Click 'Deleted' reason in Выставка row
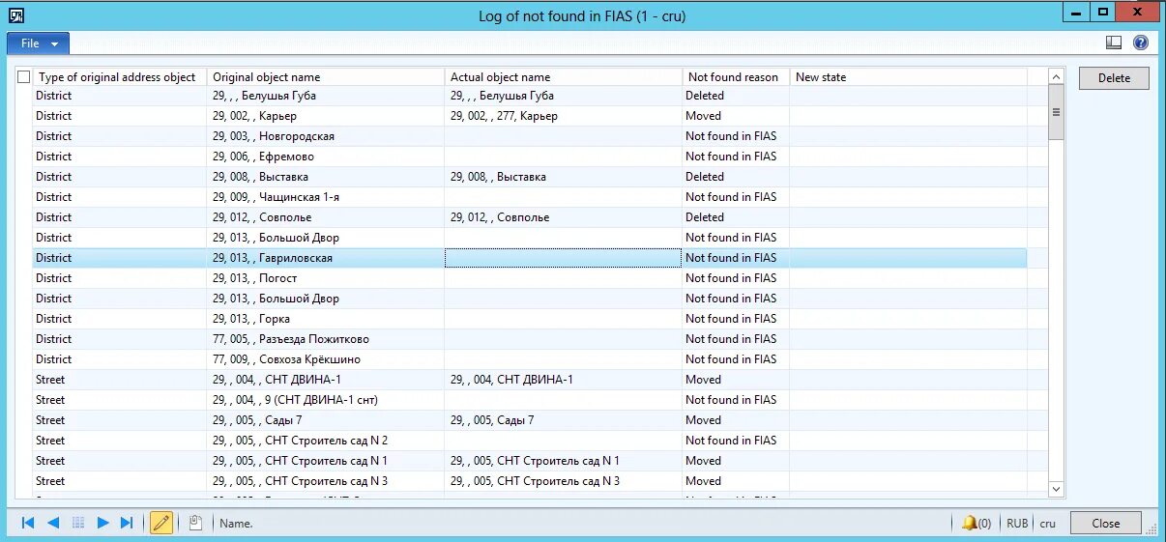Screen dimensions: 1166x542 coord(736,177)
